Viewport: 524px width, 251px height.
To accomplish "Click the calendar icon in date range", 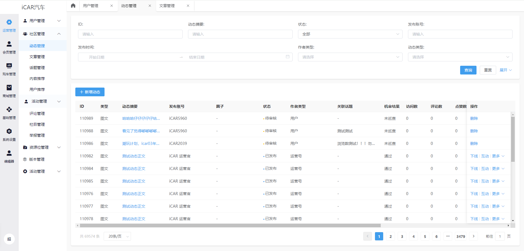I will 288,57.
